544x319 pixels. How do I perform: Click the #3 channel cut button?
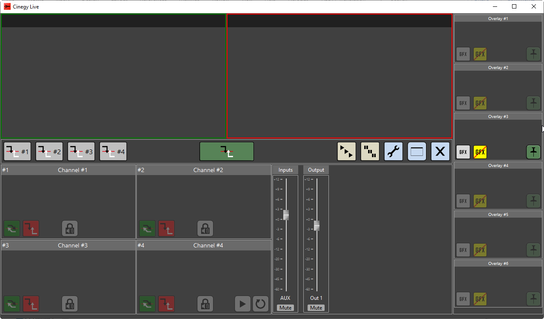tap(81, 151)
